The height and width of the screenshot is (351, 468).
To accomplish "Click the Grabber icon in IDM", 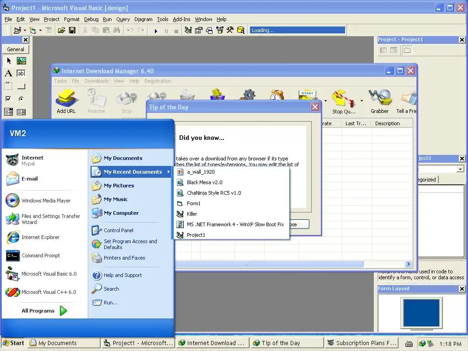I will pyautogui.click(x=380, y=101).
